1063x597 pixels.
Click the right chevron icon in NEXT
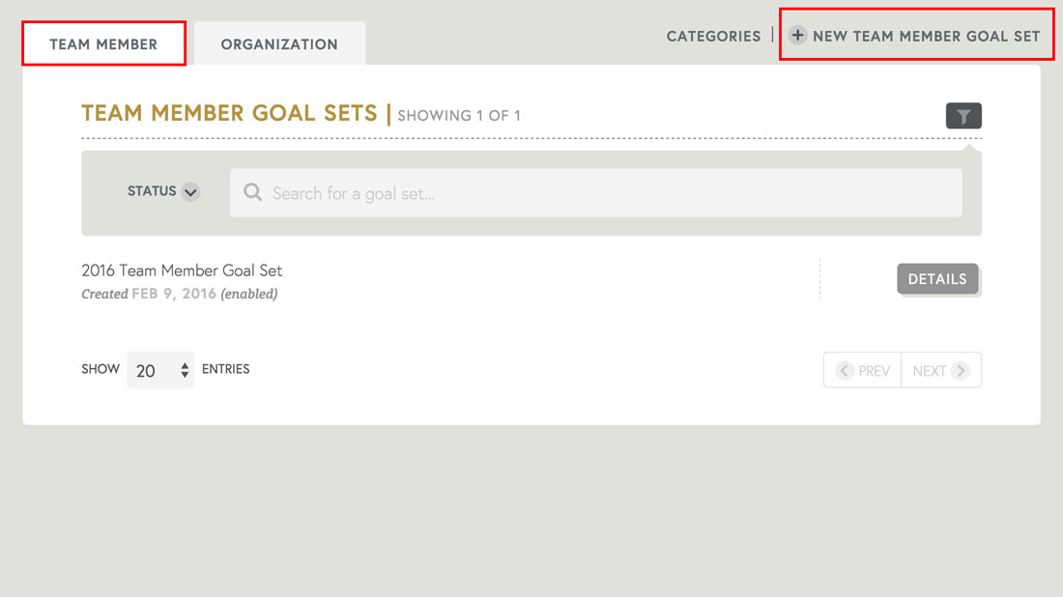click(x=960, y=370)
